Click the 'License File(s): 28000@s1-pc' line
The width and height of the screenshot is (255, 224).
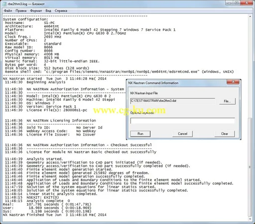click(46, 110)
